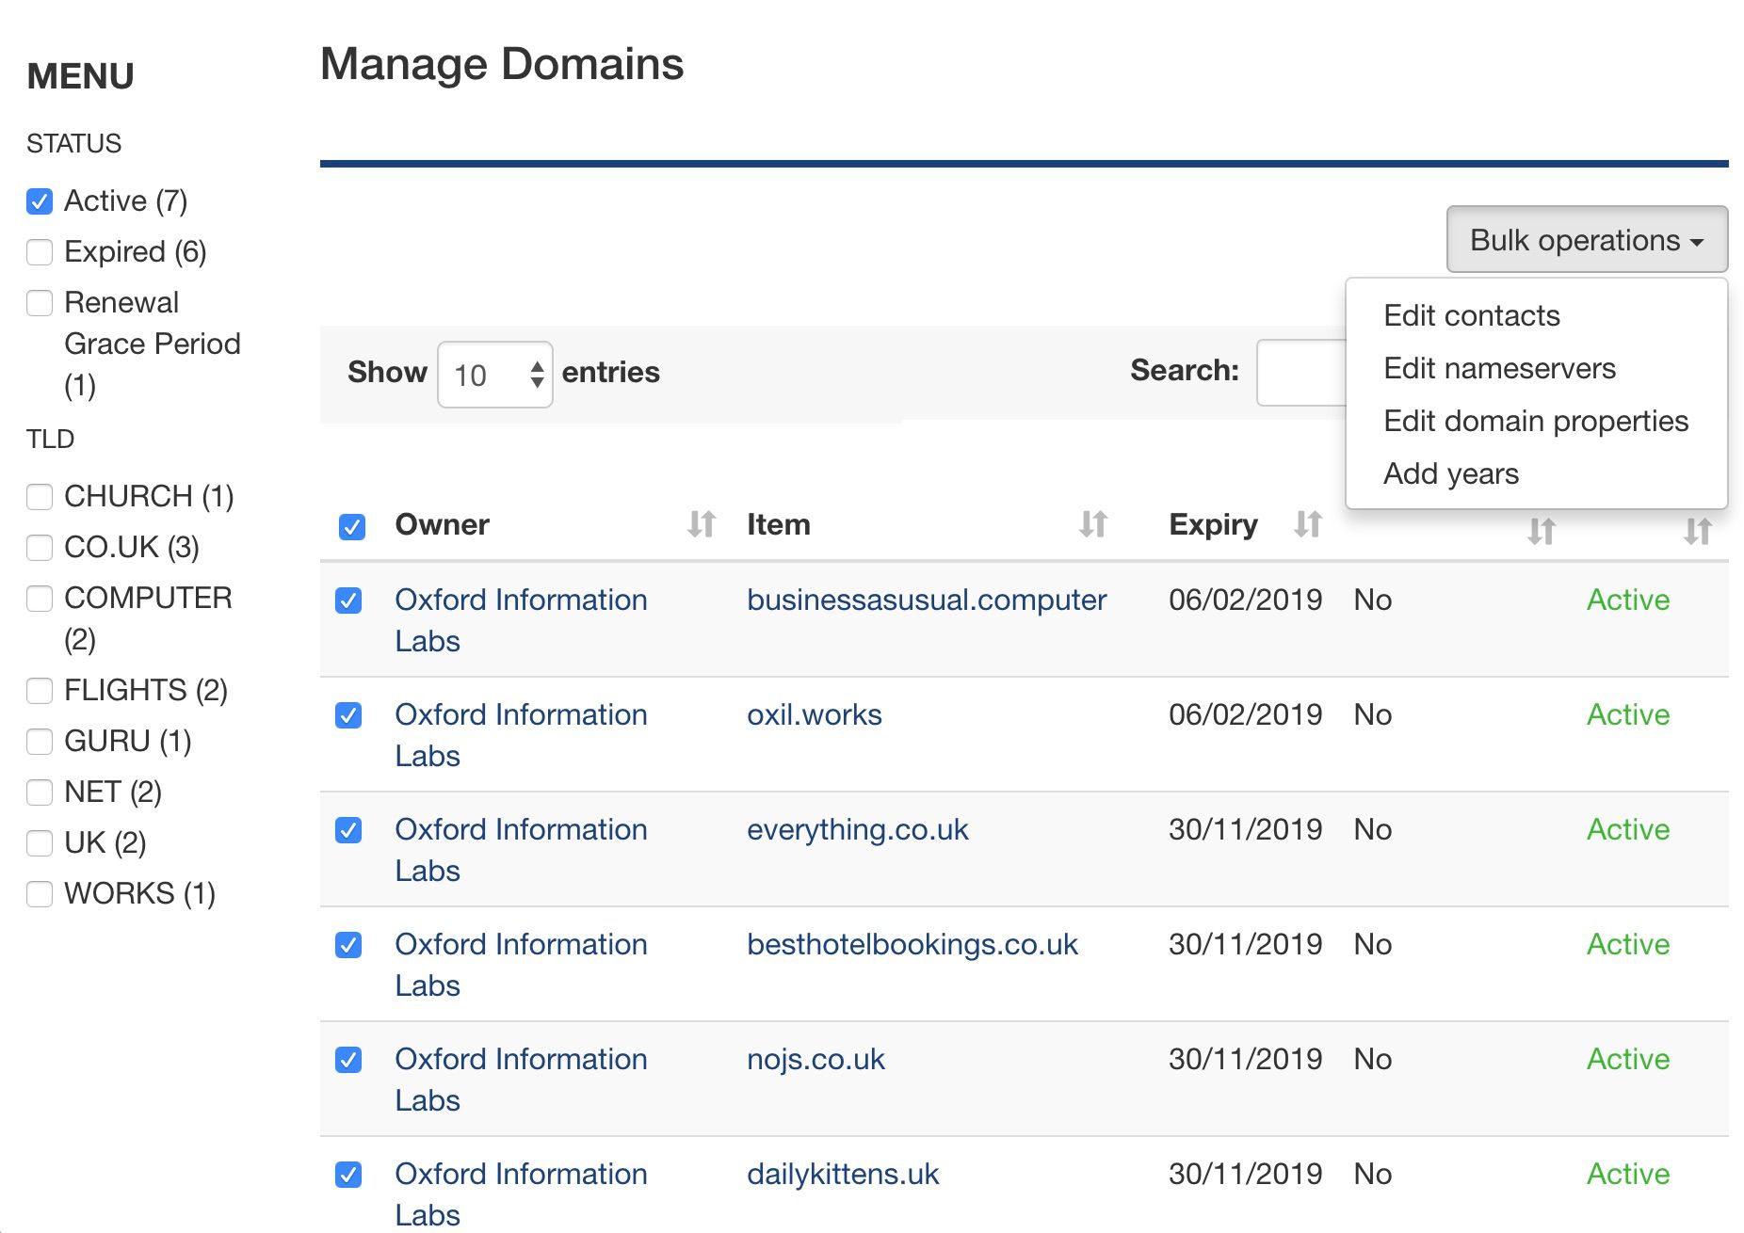Uncheck the Active status filter
1744x1233 pixels.
coord(40,201)
